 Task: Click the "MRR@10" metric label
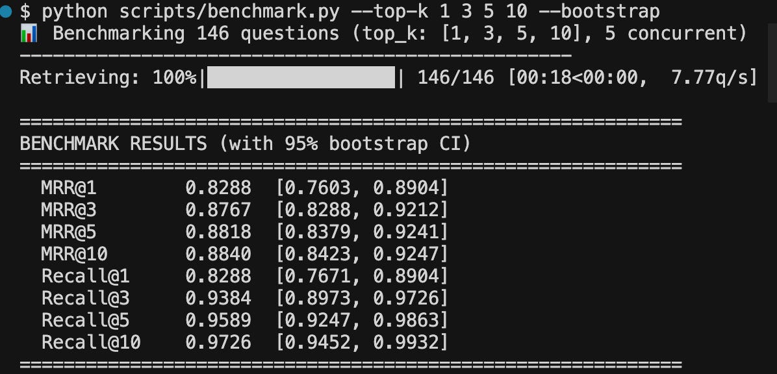click(75, 254)
